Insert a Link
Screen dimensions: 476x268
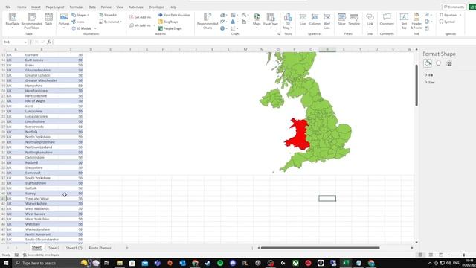tap(370, 21)
